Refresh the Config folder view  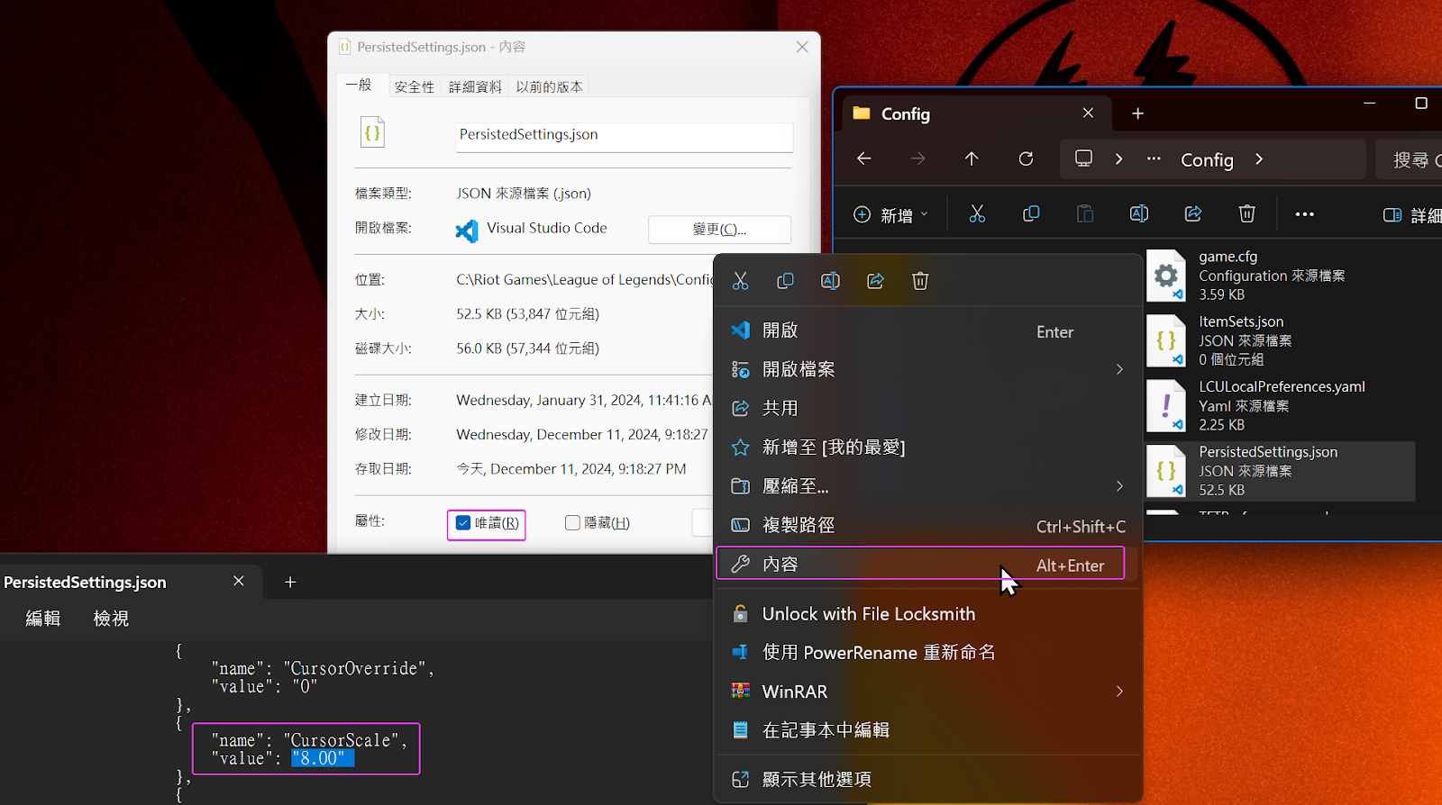point(1026,158)
